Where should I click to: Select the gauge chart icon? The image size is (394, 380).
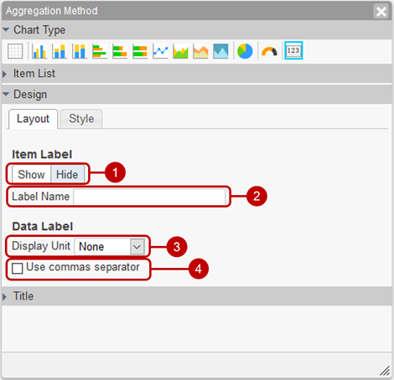[x=269, y=51]
